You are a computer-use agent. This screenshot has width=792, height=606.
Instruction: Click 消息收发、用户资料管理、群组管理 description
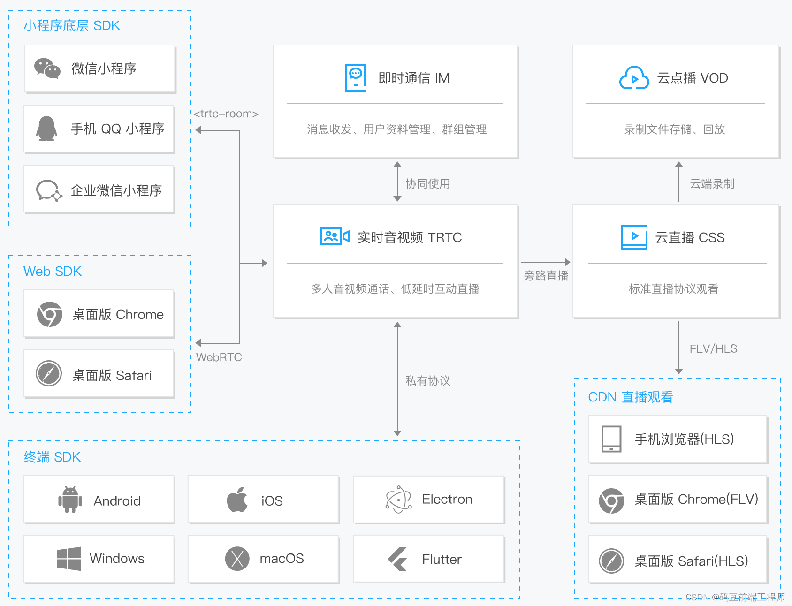(396, 129)
